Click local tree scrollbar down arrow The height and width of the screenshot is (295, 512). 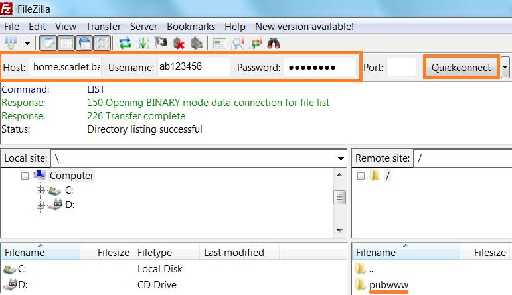339,231
